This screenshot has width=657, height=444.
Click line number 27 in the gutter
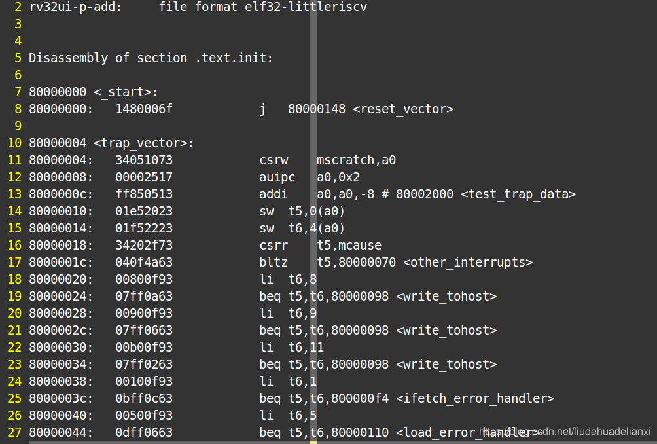[14, 432]
